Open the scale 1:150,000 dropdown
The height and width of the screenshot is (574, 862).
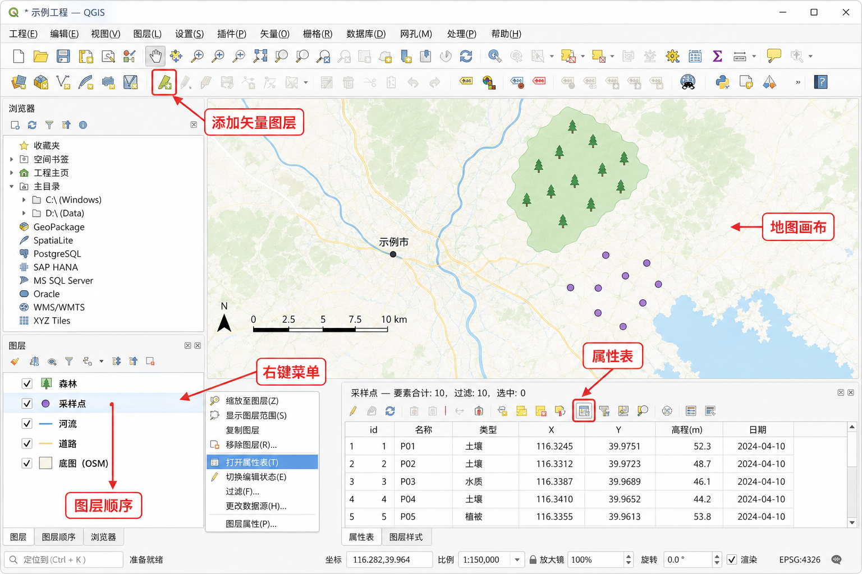(x=517, y=559)
